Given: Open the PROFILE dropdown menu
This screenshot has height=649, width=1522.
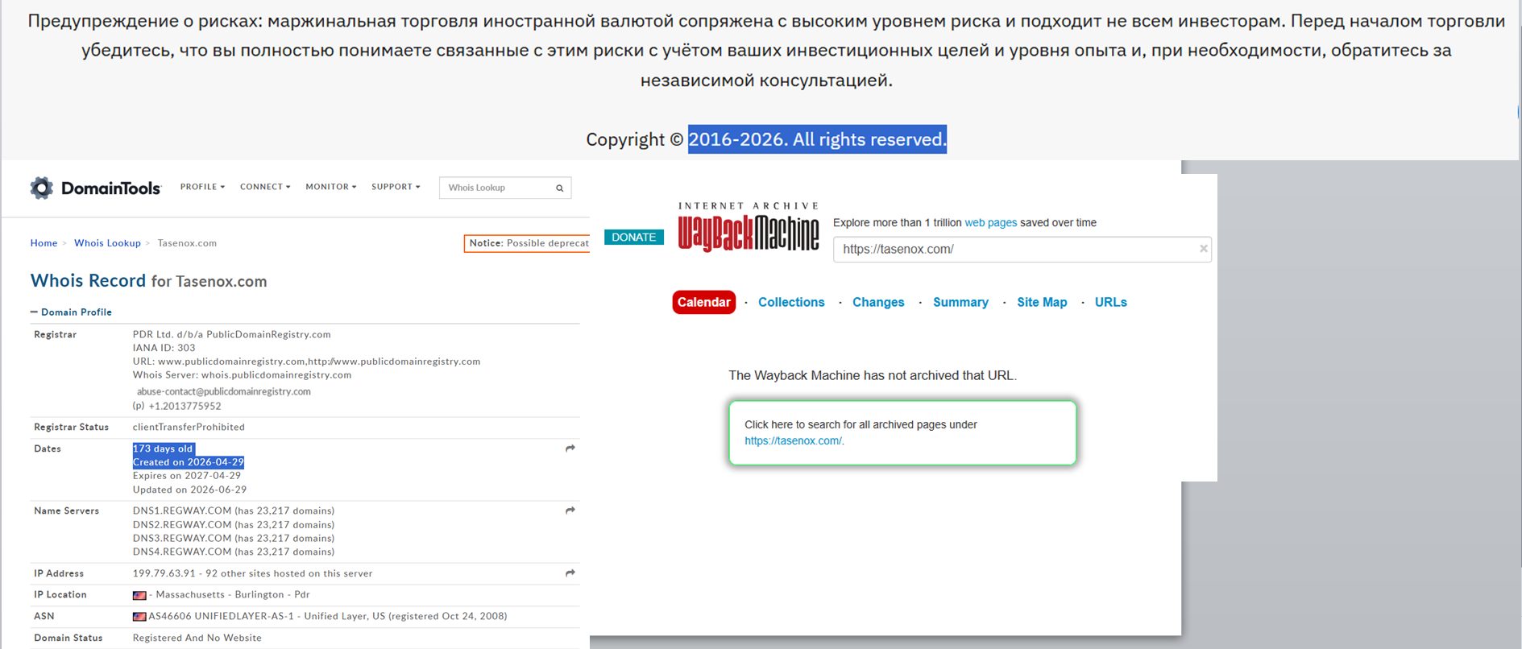Looking at the screenshot, I should (x=202, y=187).
